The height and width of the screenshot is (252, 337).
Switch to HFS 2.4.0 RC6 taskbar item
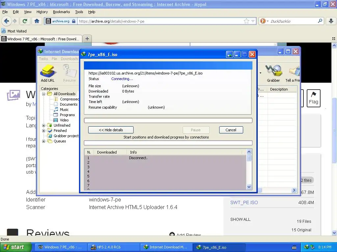point(114,247)
